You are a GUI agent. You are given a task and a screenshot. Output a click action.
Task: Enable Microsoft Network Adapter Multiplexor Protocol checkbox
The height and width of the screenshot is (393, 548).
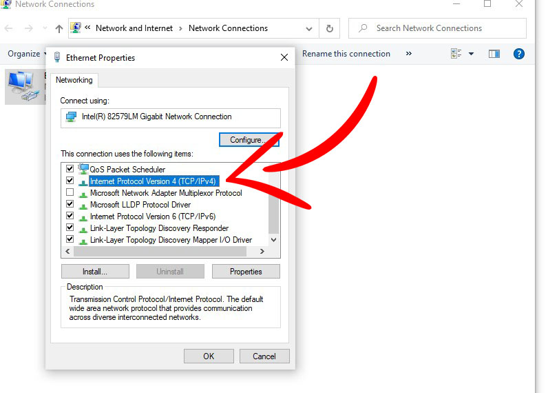point(70,192)
